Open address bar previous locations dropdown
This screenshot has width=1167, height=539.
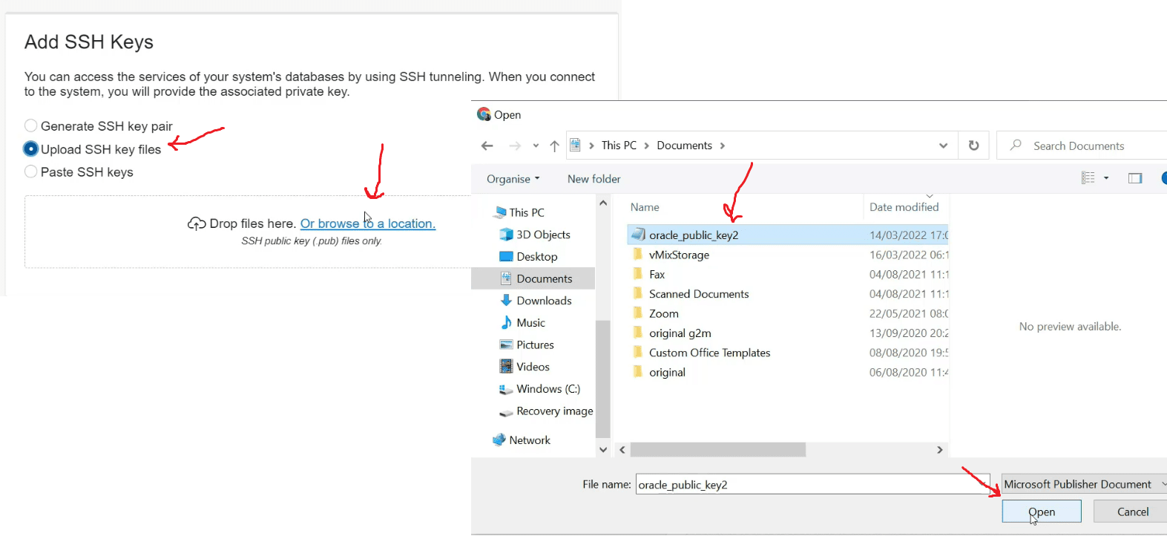[943, 146]
